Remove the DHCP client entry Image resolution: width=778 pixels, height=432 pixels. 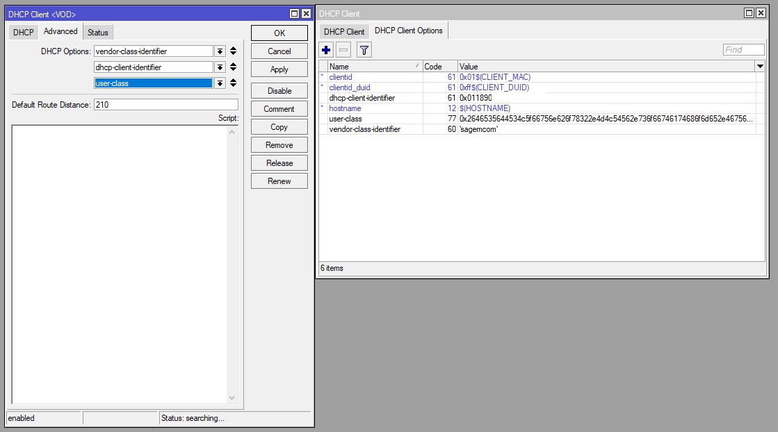(279, 145)
